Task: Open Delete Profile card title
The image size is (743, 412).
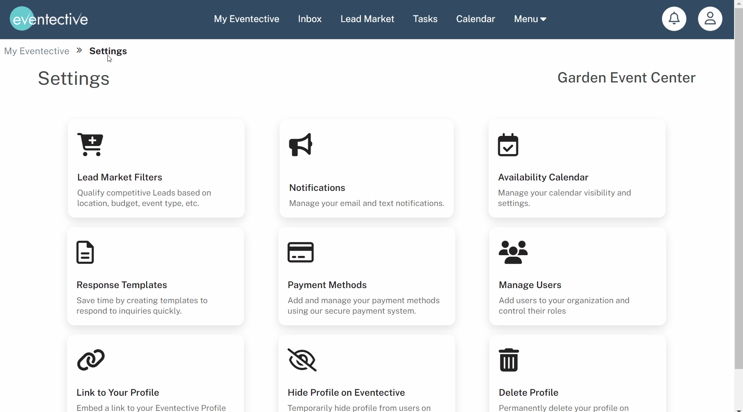Action: [529, 393]
